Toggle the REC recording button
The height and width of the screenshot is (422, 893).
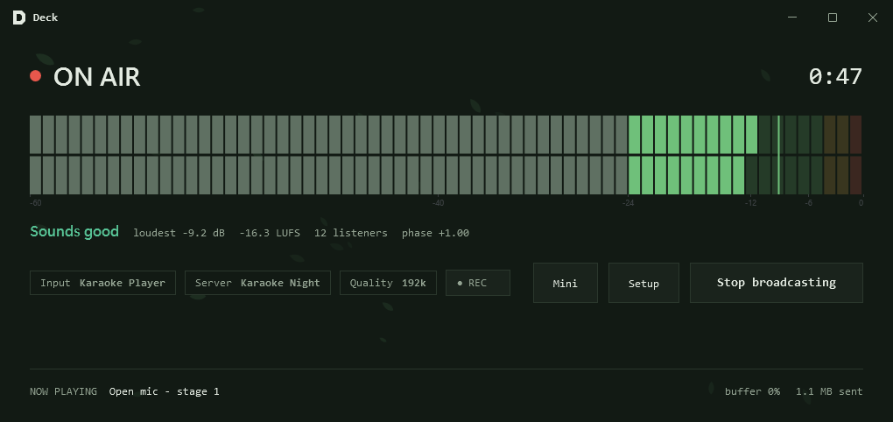478,283
